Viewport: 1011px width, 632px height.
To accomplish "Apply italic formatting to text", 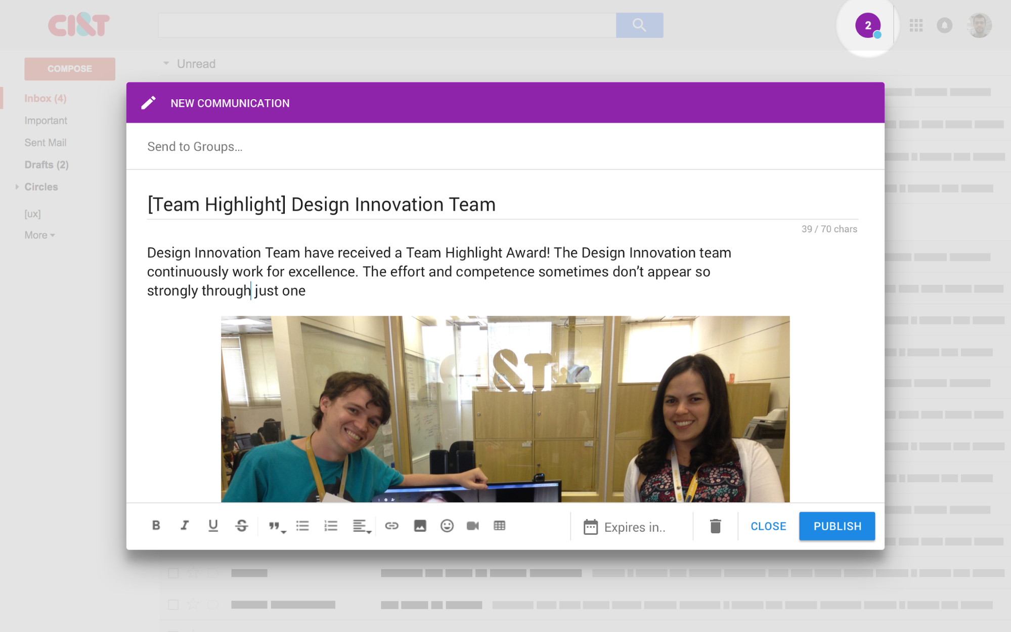I will click(x=185, y=526).
